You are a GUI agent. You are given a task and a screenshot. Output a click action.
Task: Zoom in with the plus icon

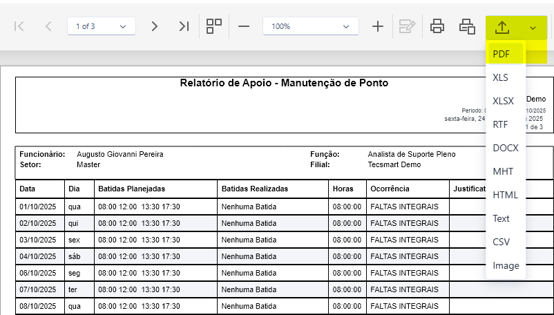click(x=378, y=26)
